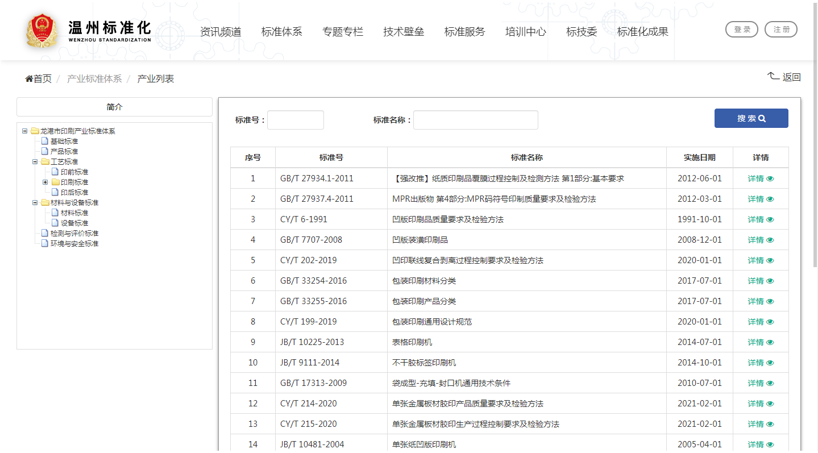Open the 标准服务 menu

point(464,32)
